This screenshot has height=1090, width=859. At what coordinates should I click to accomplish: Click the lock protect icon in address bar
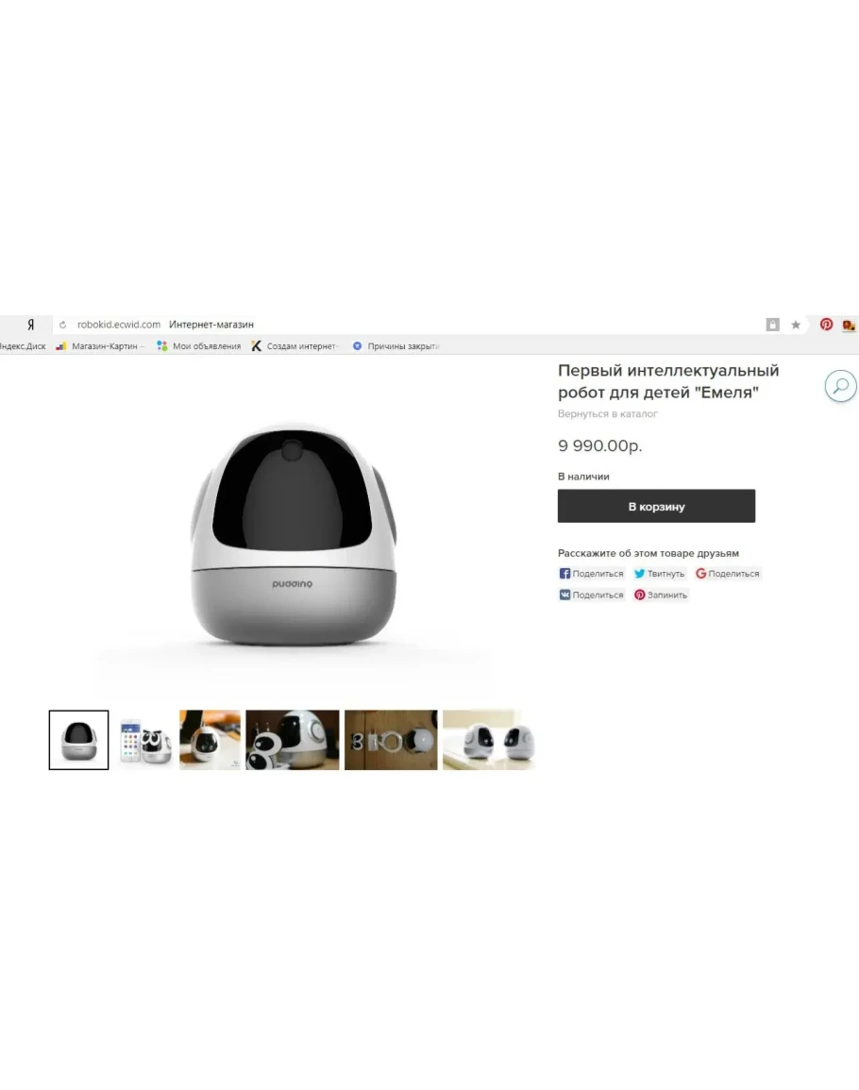click(x=773, y=325)
